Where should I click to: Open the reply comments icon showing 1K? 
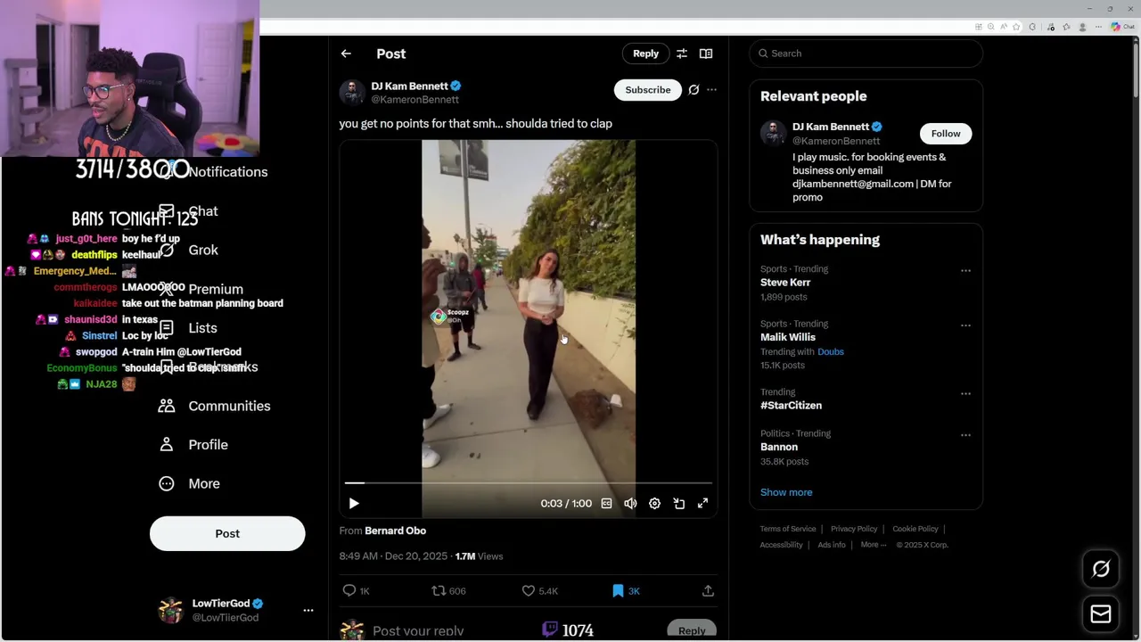349,590
